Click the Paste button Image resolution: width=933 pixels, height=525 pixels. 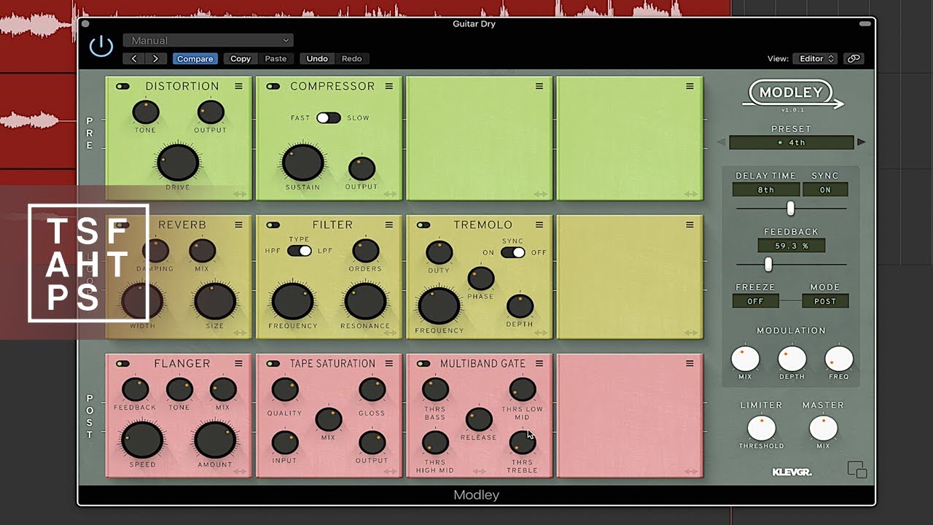click(x=276, y=59)
